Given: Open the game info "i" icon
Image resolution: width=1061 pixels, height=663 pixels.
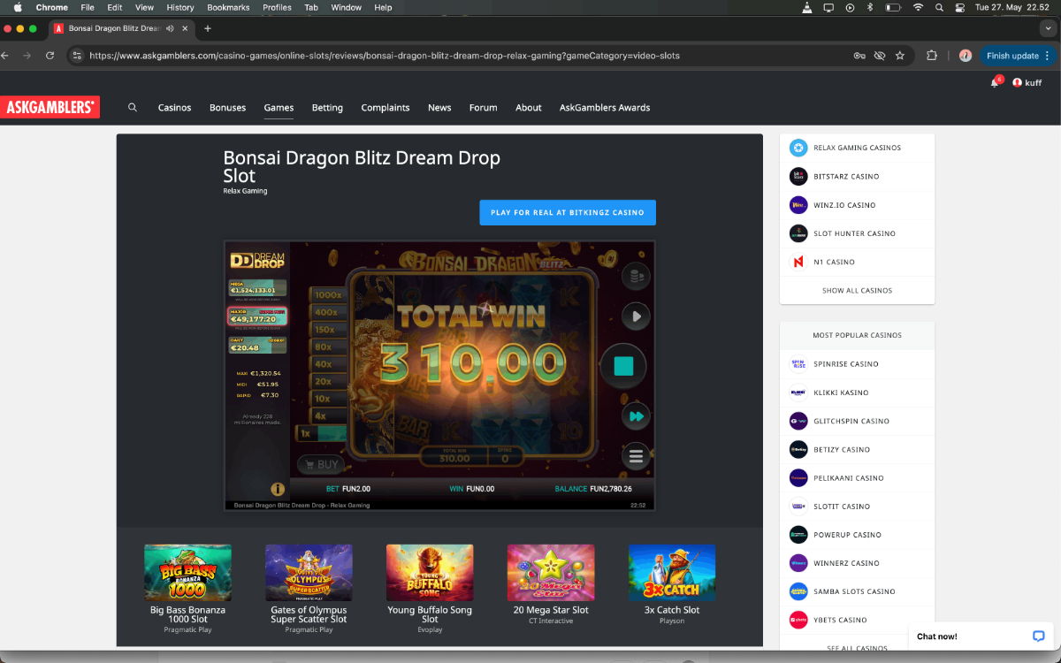Looking at the screenshot, I should [277, 488].
